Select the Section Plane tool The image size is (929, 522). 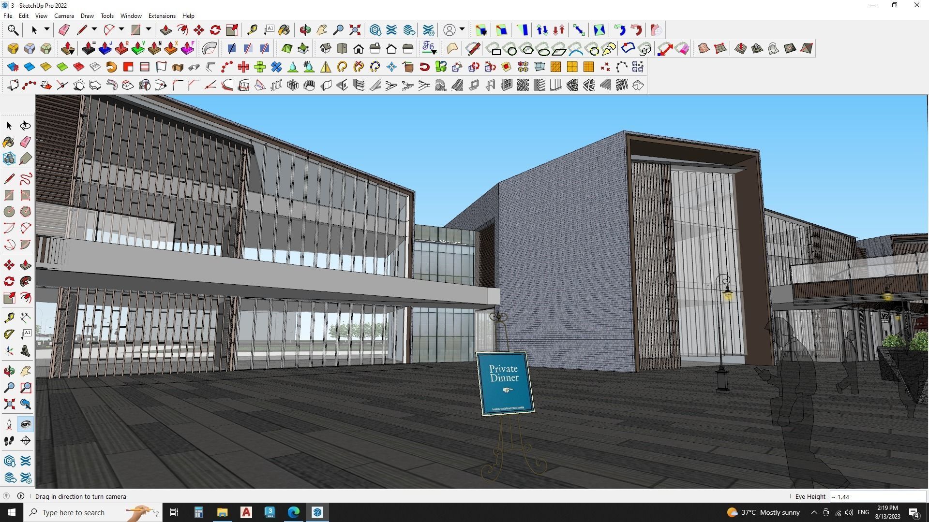(x=26, y=441)
